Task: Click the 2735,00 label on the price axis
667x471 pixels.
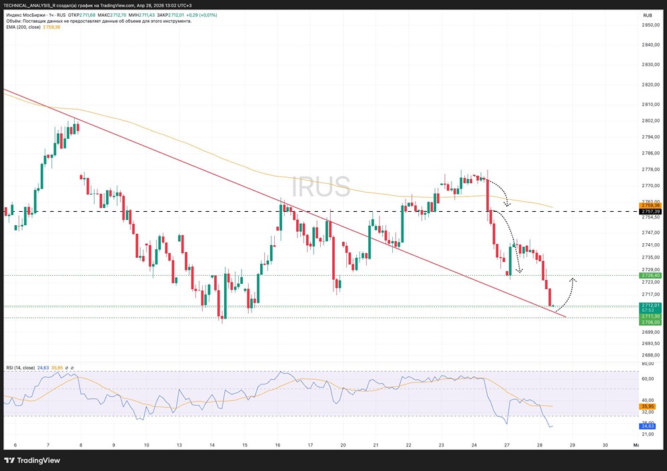Action: coord(650,257)
